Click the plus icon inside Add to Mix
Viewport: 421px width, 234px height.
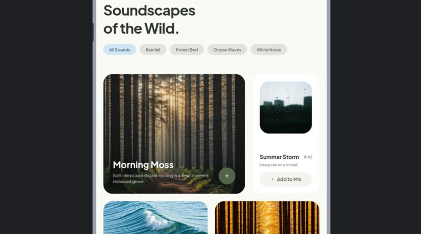click(272, 179)
